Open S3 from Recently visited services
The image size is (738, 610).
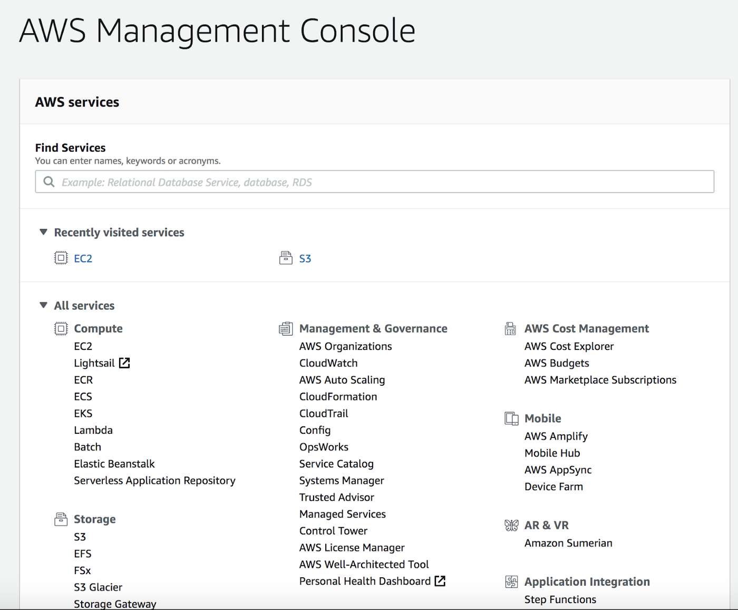coord(305,259)
